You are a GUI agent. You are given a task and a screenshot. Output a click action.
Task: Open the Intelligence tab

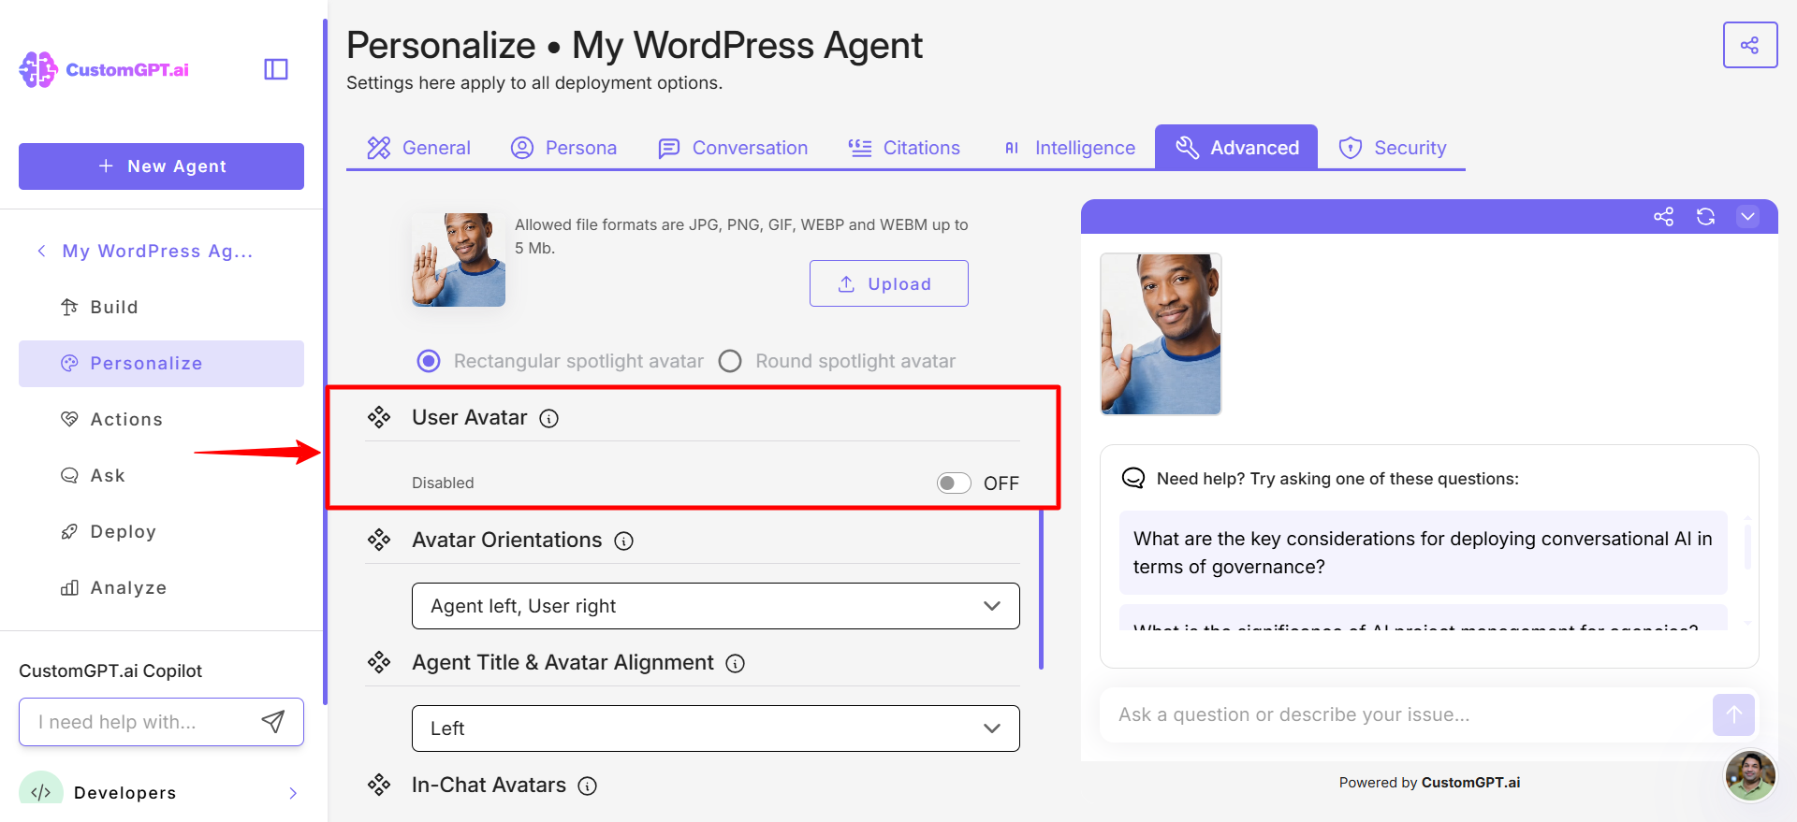coord(1069,148)
